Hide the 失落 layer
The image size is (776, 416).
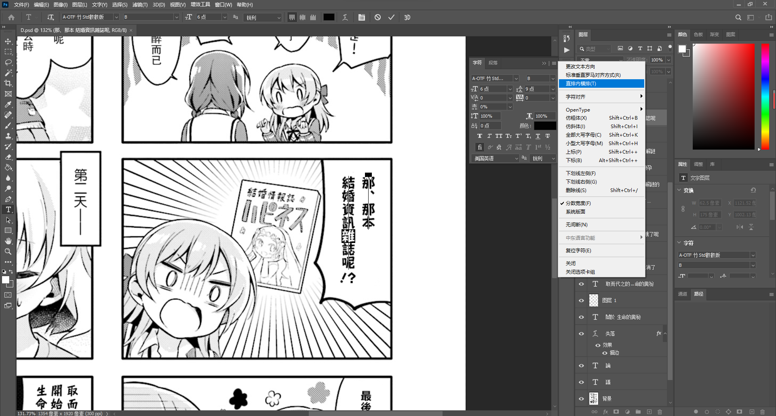click(581, 334)
